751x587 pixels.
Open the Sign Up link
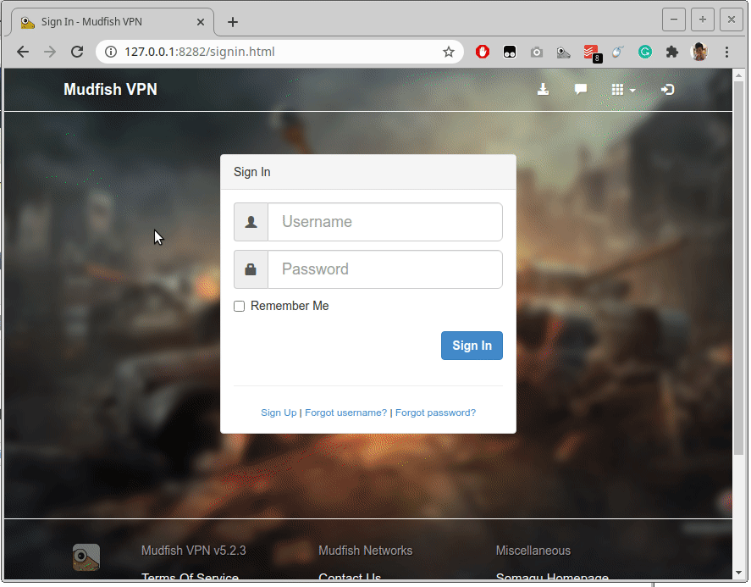[x=279, y=413]
